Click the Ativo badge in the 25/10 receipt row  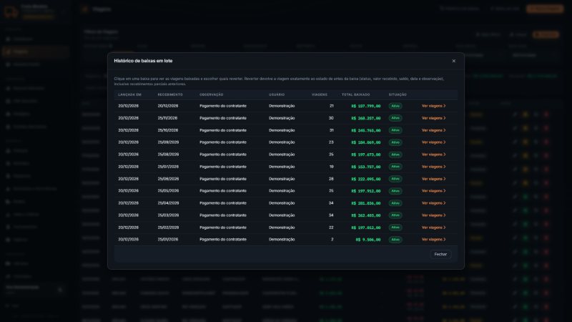[x=395, y=130]
